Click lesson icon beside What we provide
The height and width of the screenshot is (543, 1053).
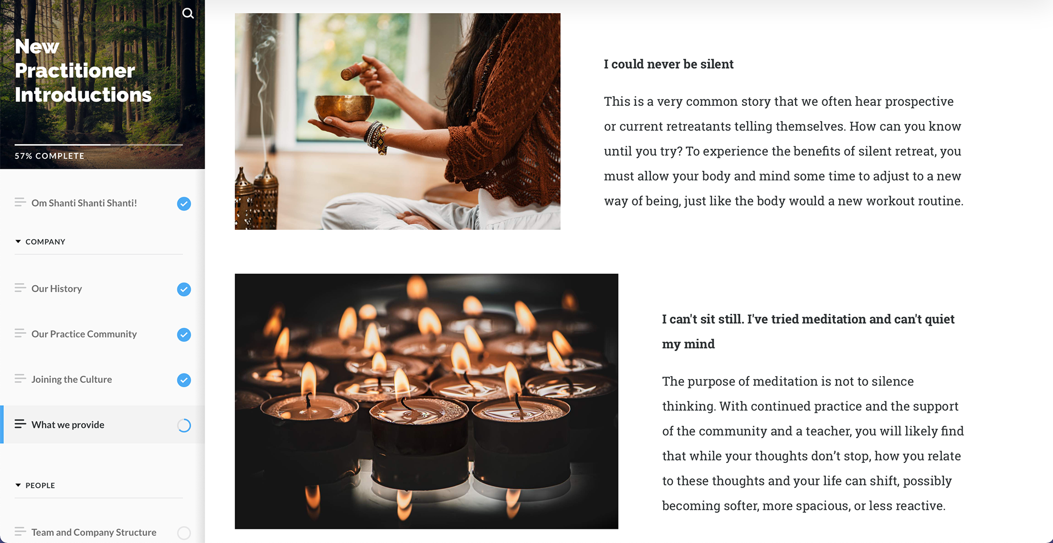point(20,423)
